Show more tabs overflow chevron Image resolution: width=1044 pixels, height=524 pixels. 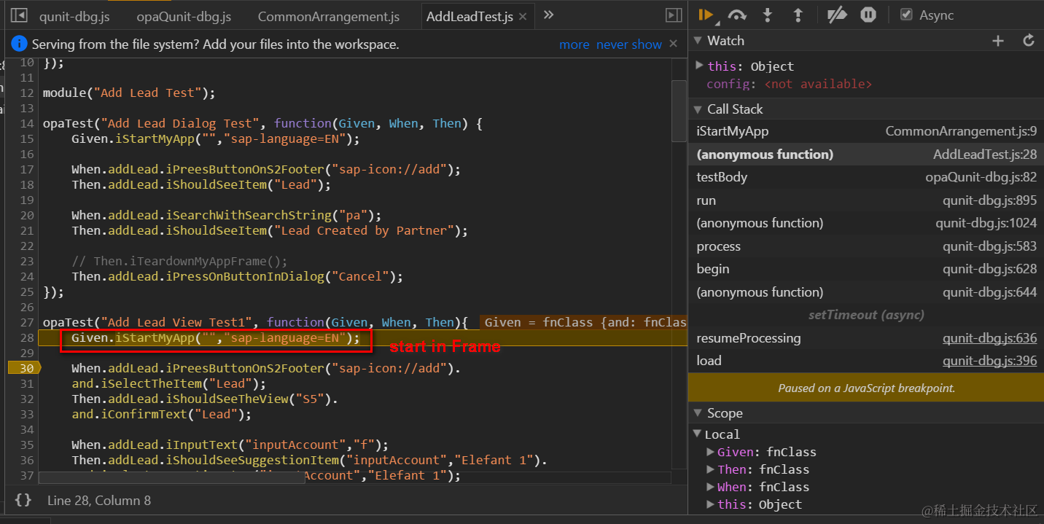point(548,15)
